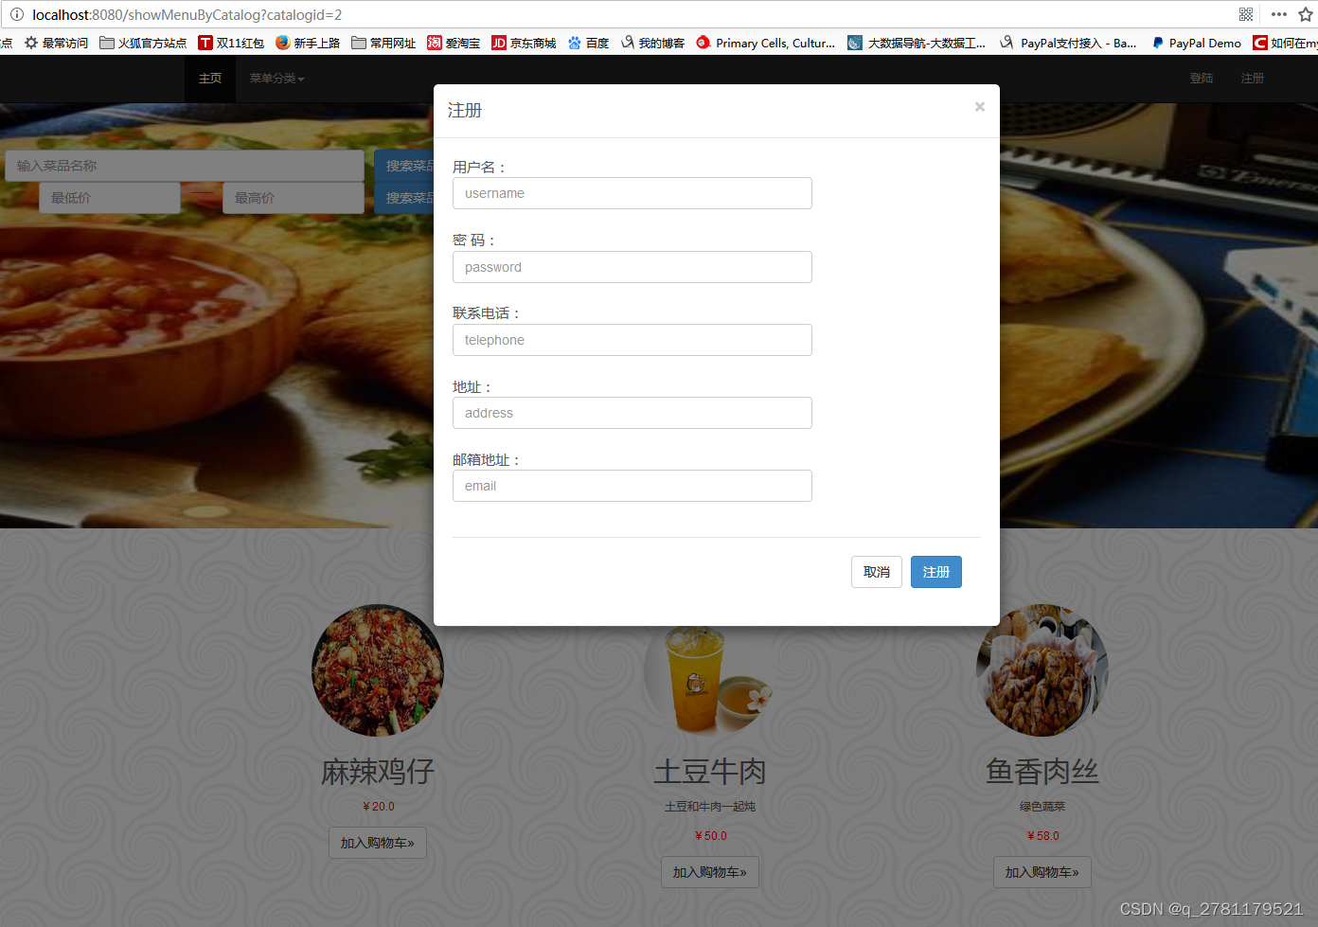This screenshot has width=1318, height=927.
Task: Open the 常用网址 bookmark folder
Action: (383, 43)
